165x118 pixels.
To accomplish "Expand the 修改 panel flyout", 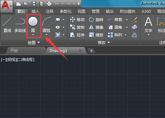I will pyautogui.click(x=104, y=43).
